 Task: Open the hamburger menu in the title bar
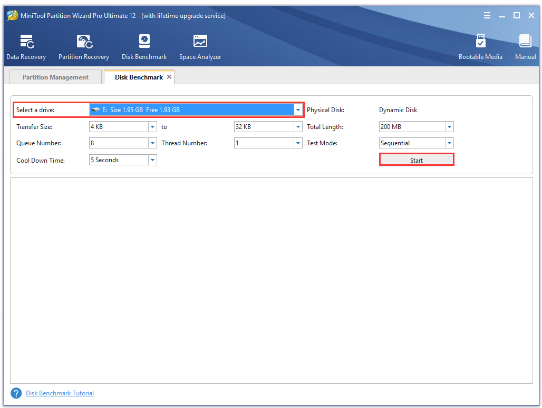point(487,15)
